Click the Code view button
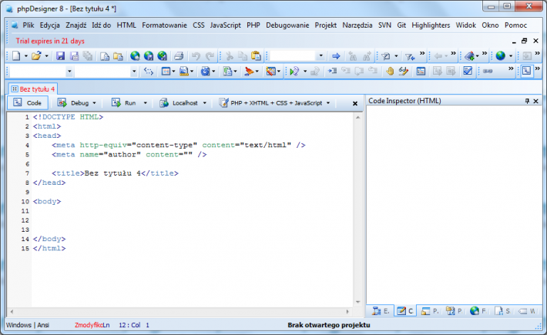The height and width of the screenshot is (335, 547). 28,103
